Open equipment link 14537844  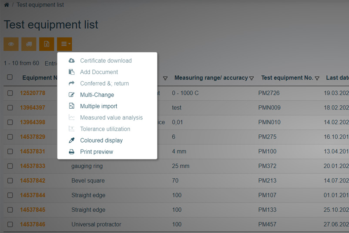[33, 195]
